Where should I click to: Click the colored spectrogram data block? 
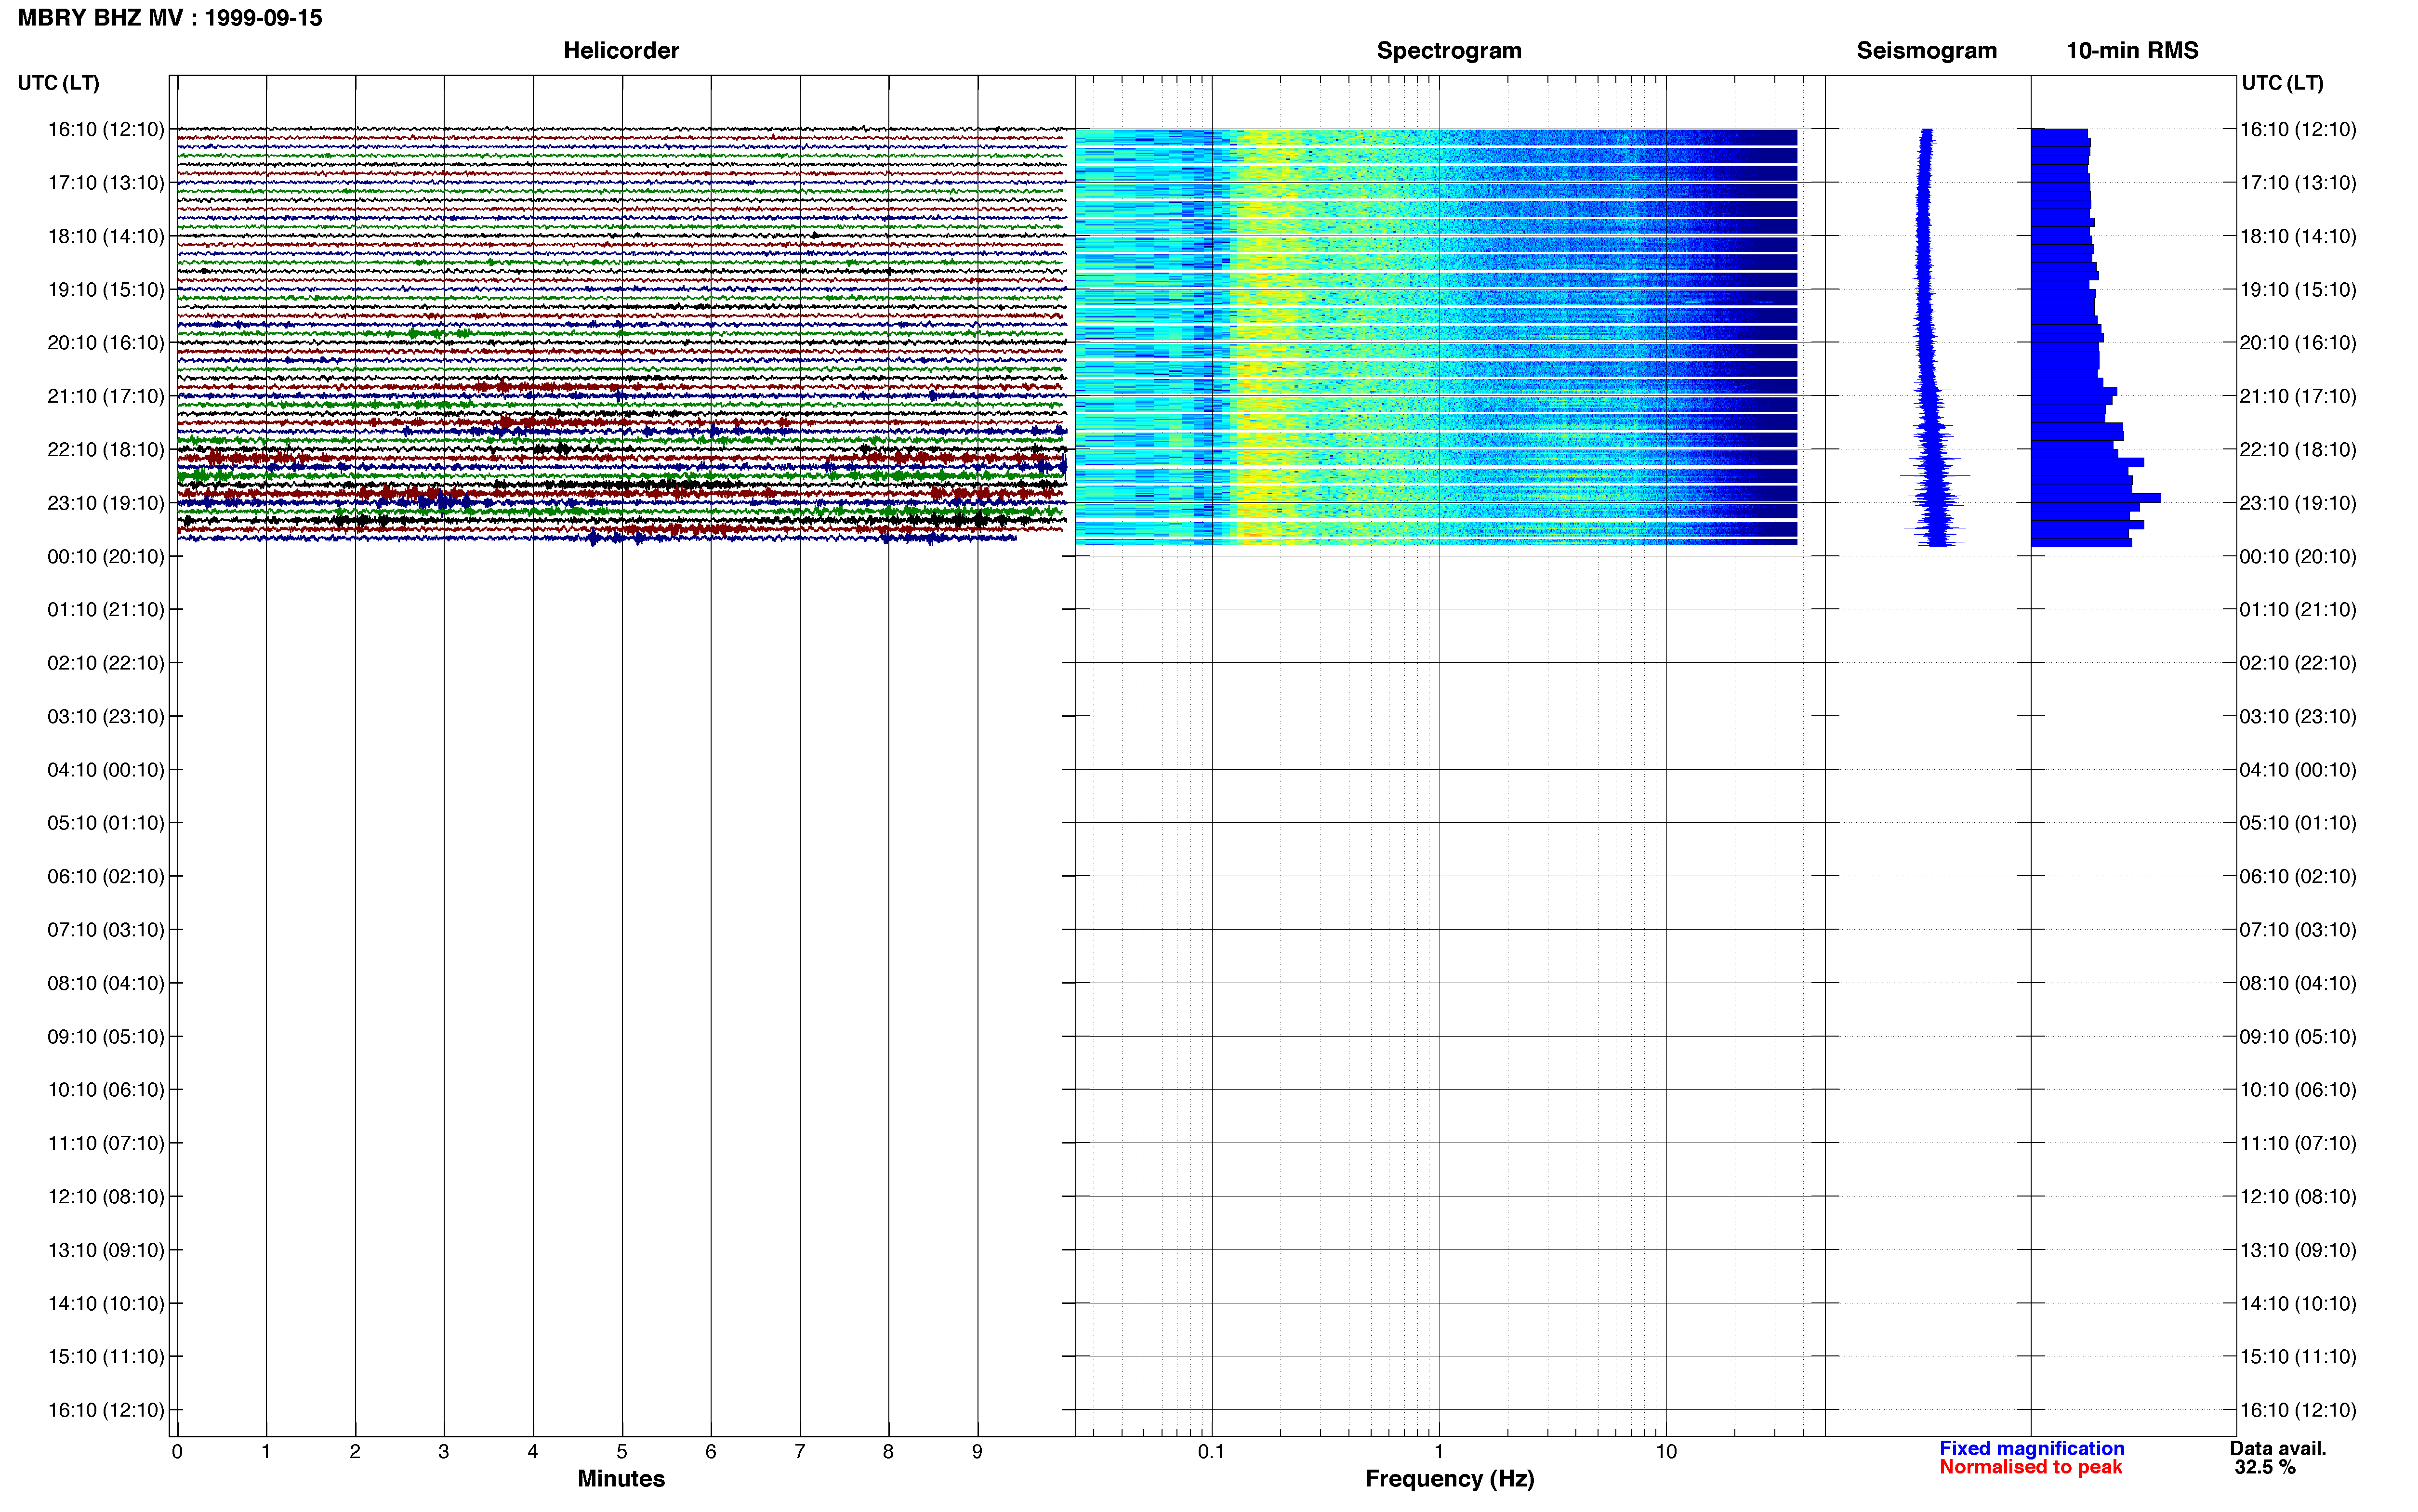[1436, 337]
